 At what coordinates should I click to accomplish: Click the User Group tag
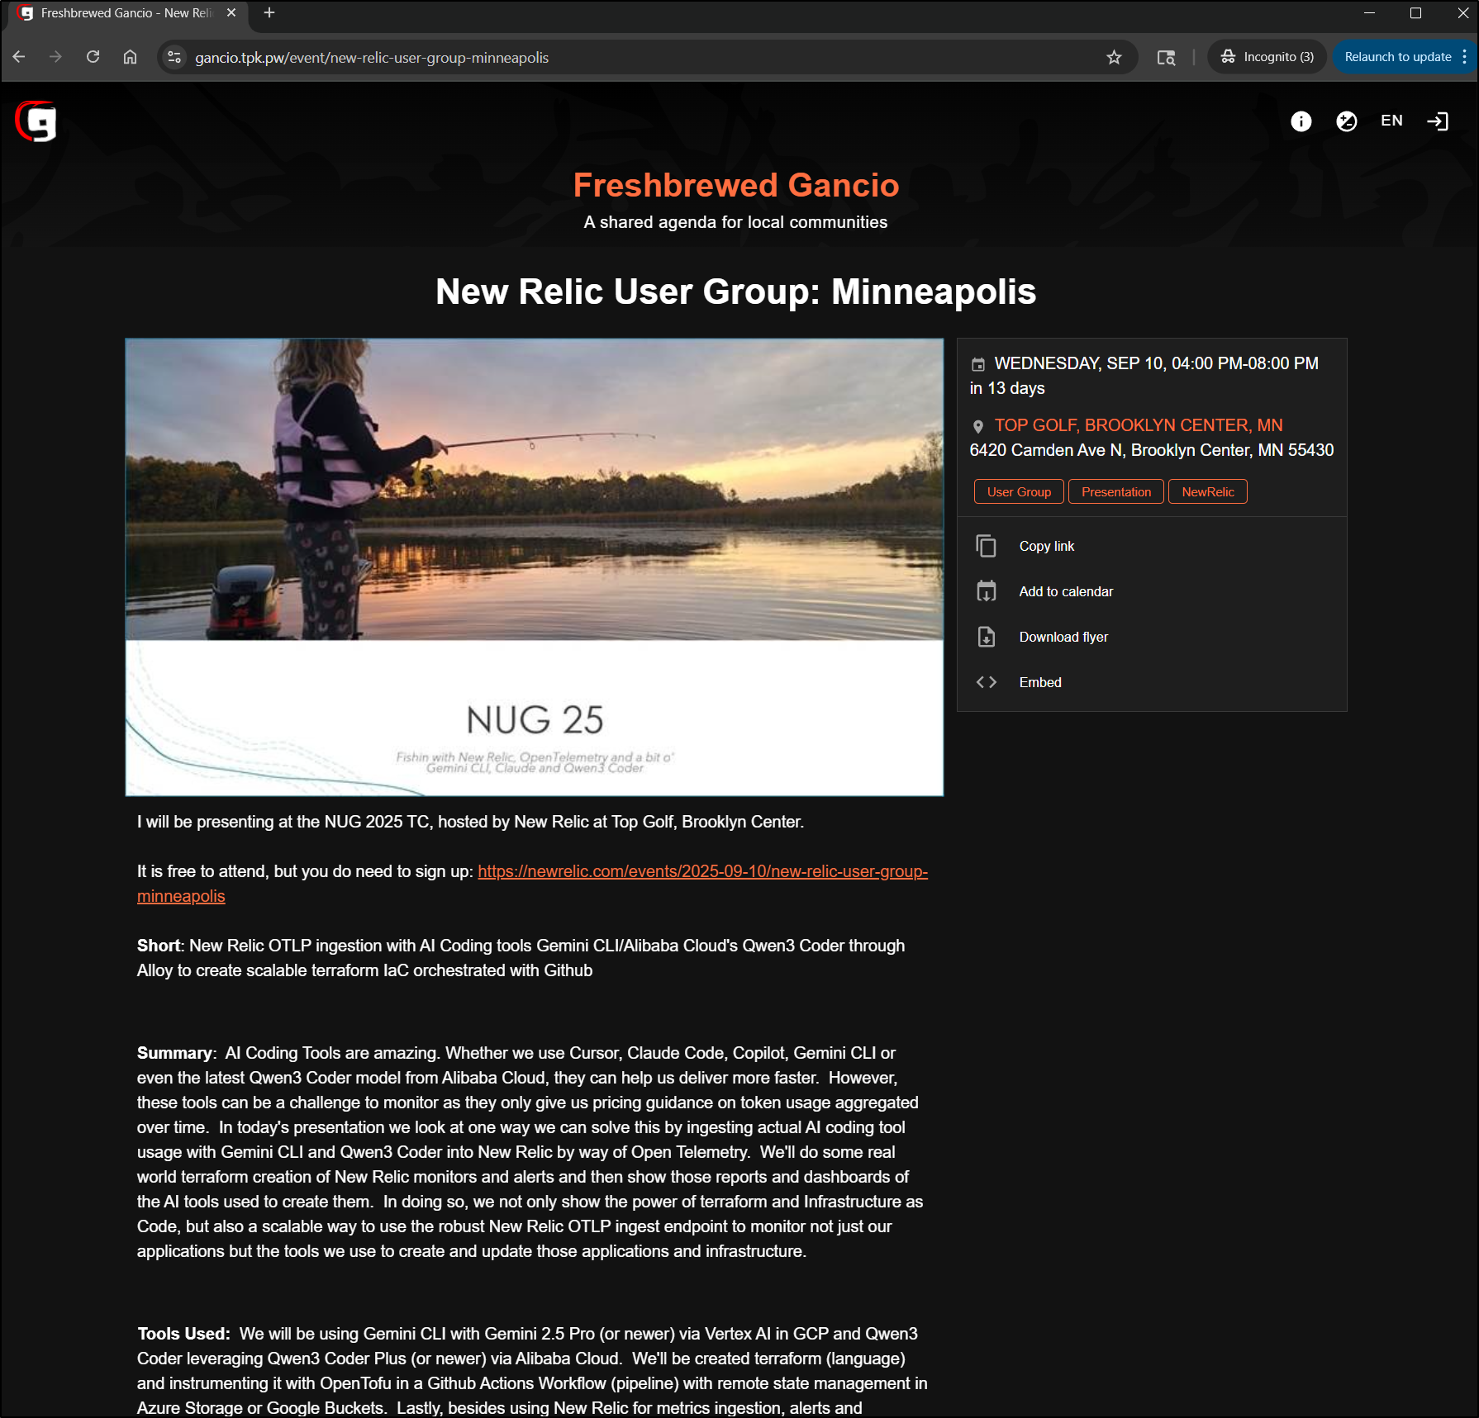(1019, 491)
